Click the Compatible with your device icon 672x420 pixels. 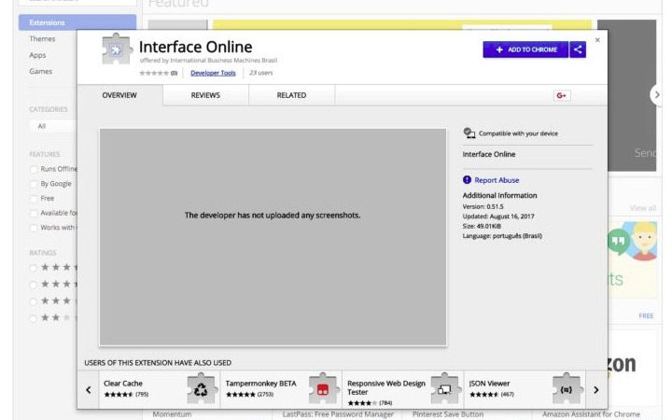(469, 133)
